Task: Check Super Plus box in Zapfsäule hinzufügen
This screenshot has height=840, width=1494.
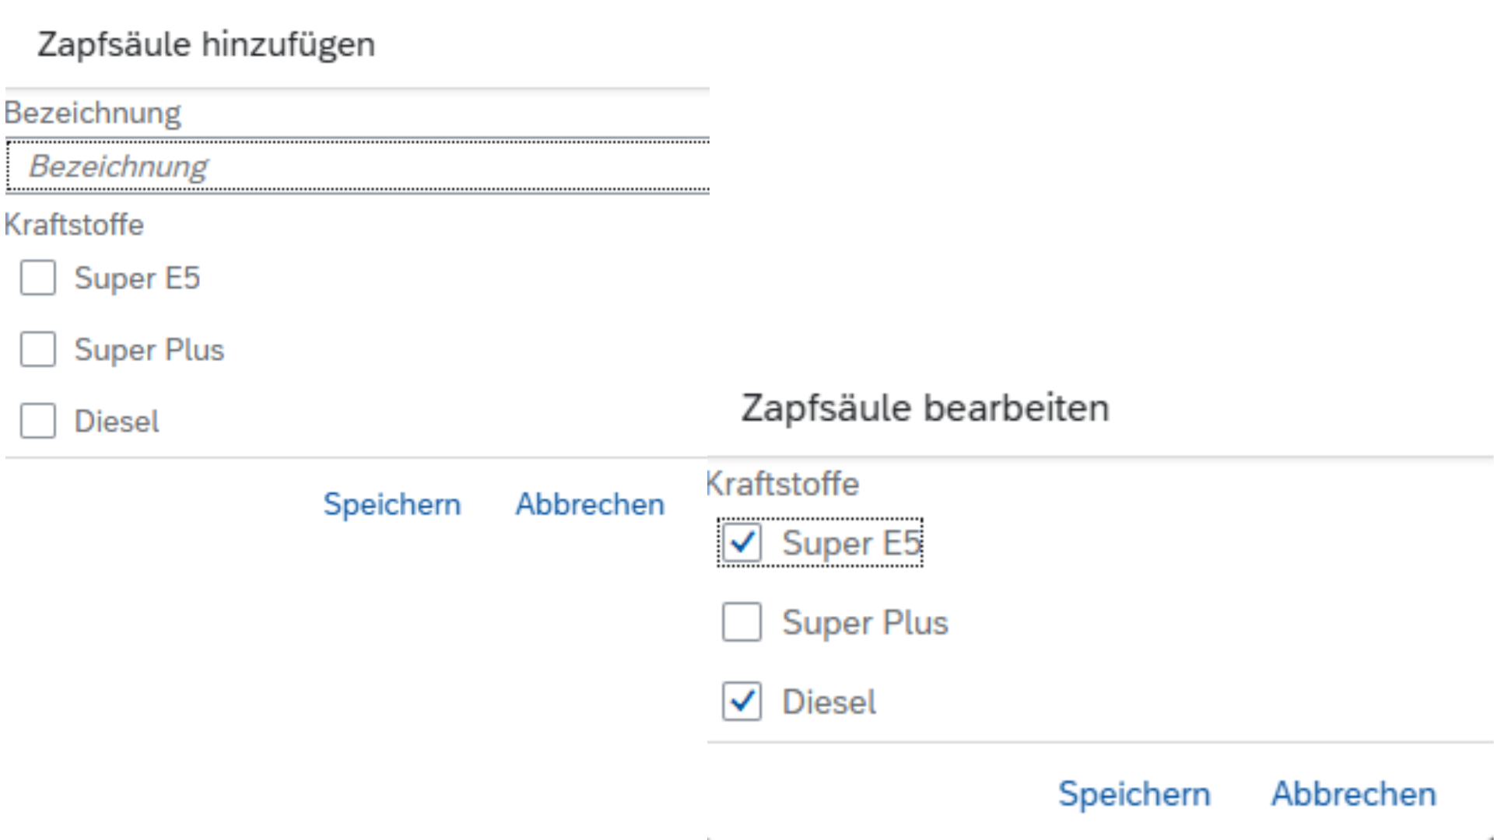Action: pos(38,349)
